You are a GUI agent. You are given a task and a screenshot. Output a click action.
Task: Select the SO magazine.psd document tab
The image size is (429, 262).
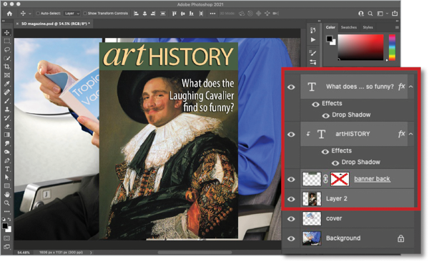(x=54, y=24)
